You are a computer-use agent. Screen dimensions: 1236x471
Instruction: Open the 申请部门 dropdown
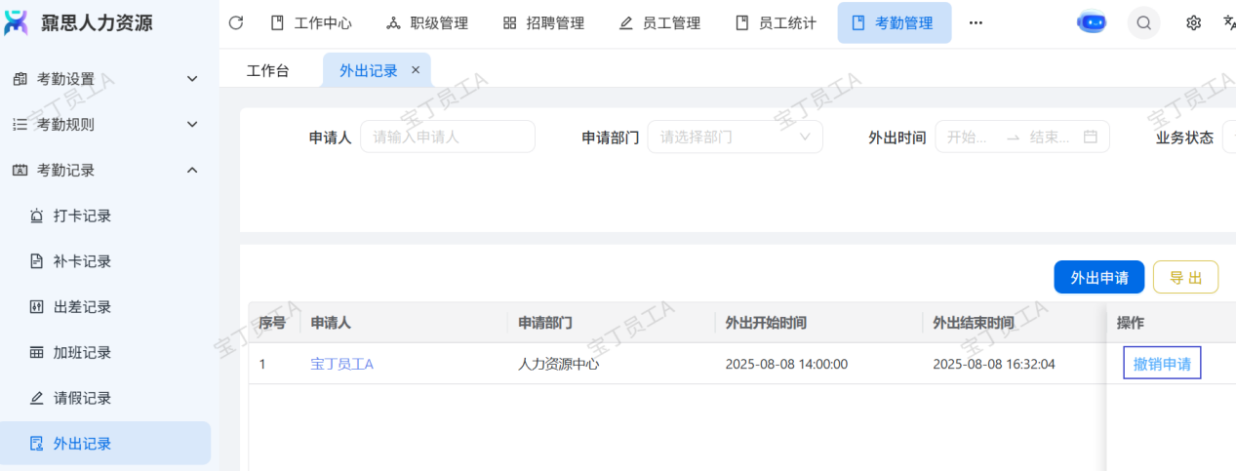tap(735, 137)
